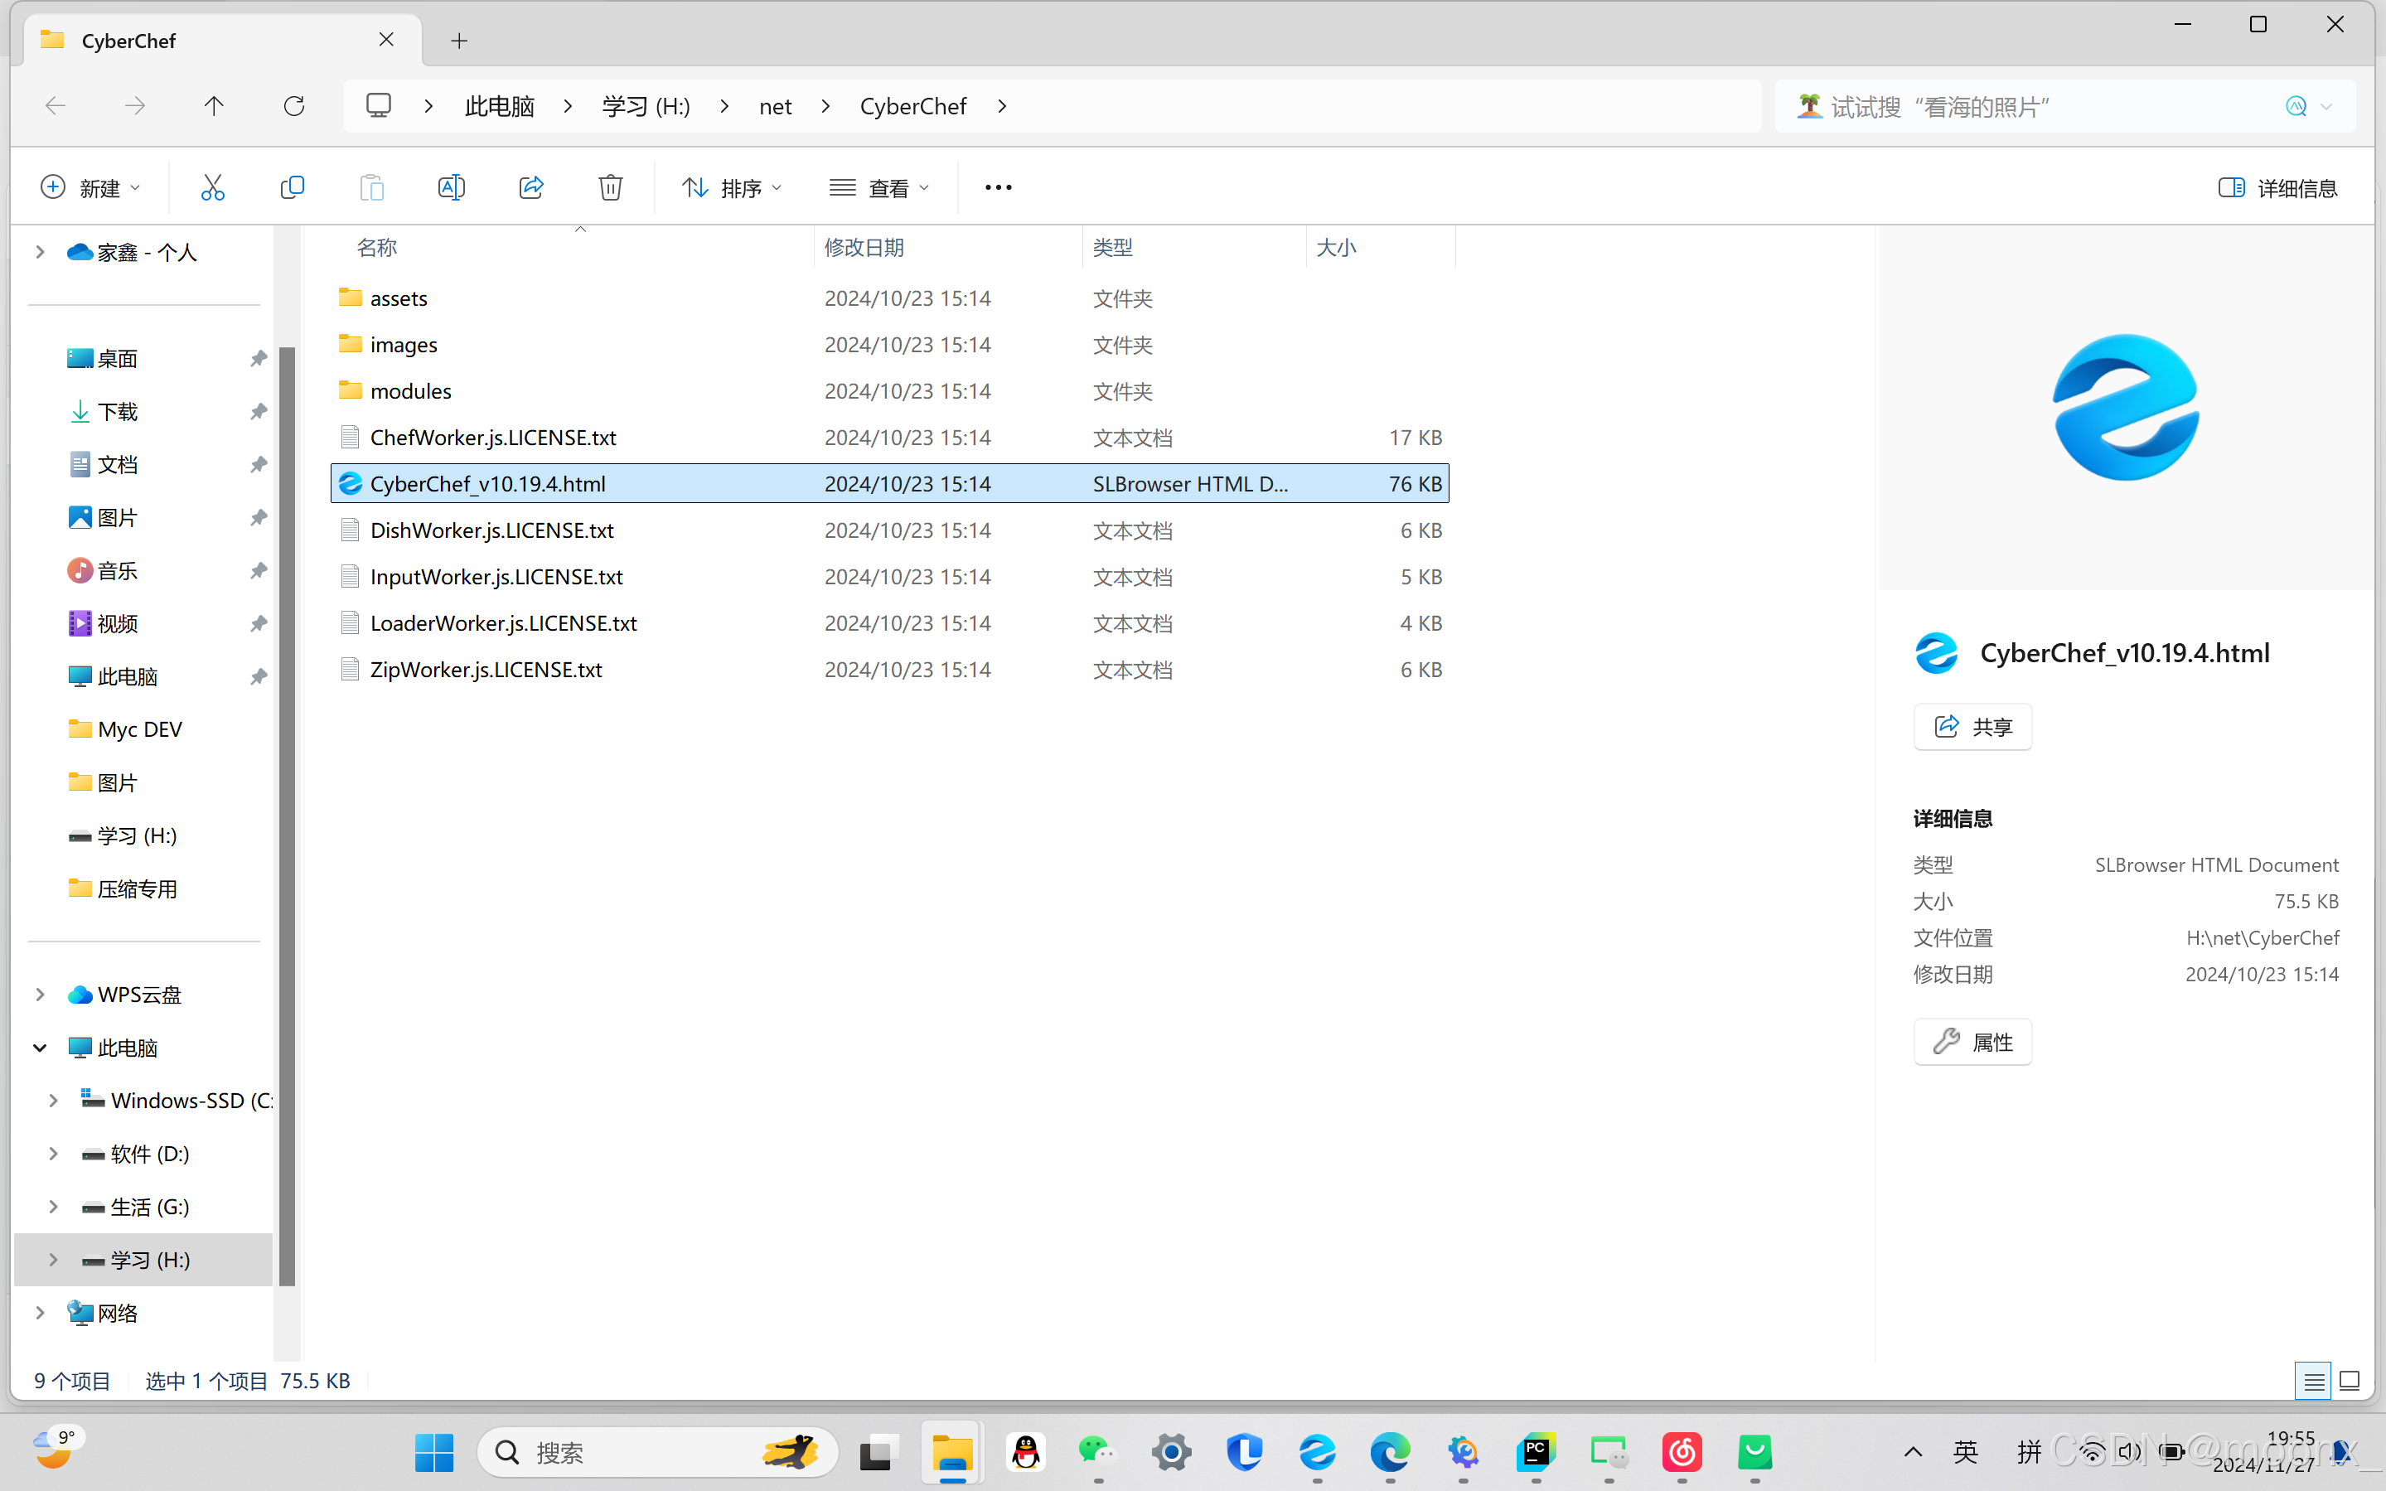Image resolution: width=2386 pixels, height=1491 pixels.
Task: Go up one folder with up arrow
Action: [x=214, y=106]
